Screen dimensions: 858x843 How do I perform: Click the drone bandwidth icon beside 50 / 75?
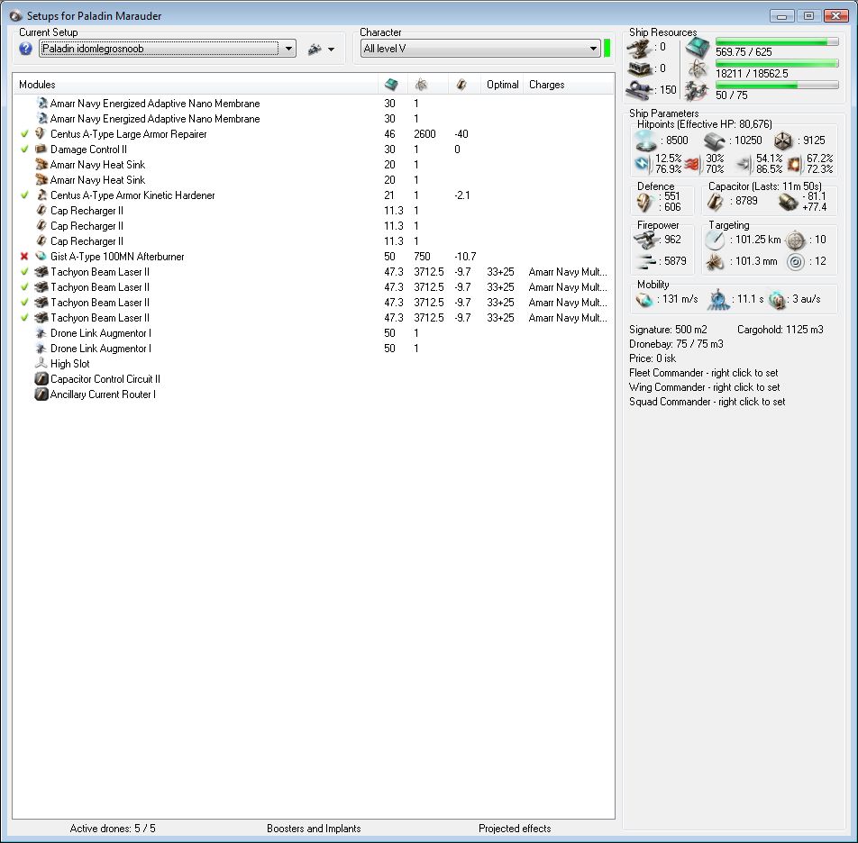(697, 91)
